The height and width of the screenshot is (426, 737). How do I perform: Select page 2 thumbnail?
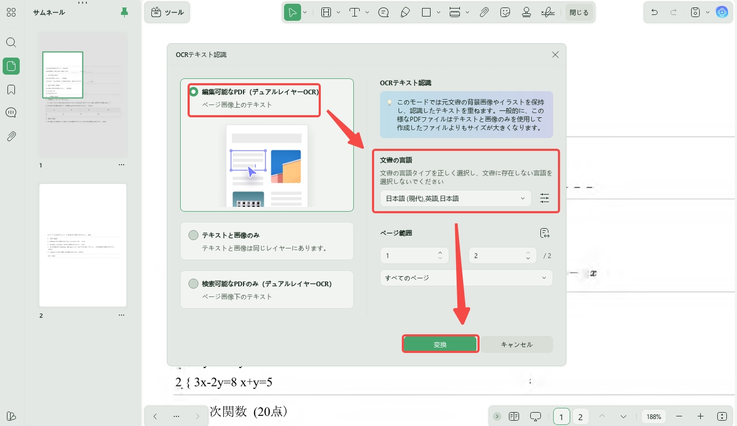pyautogui.click(x=83, y=245)
